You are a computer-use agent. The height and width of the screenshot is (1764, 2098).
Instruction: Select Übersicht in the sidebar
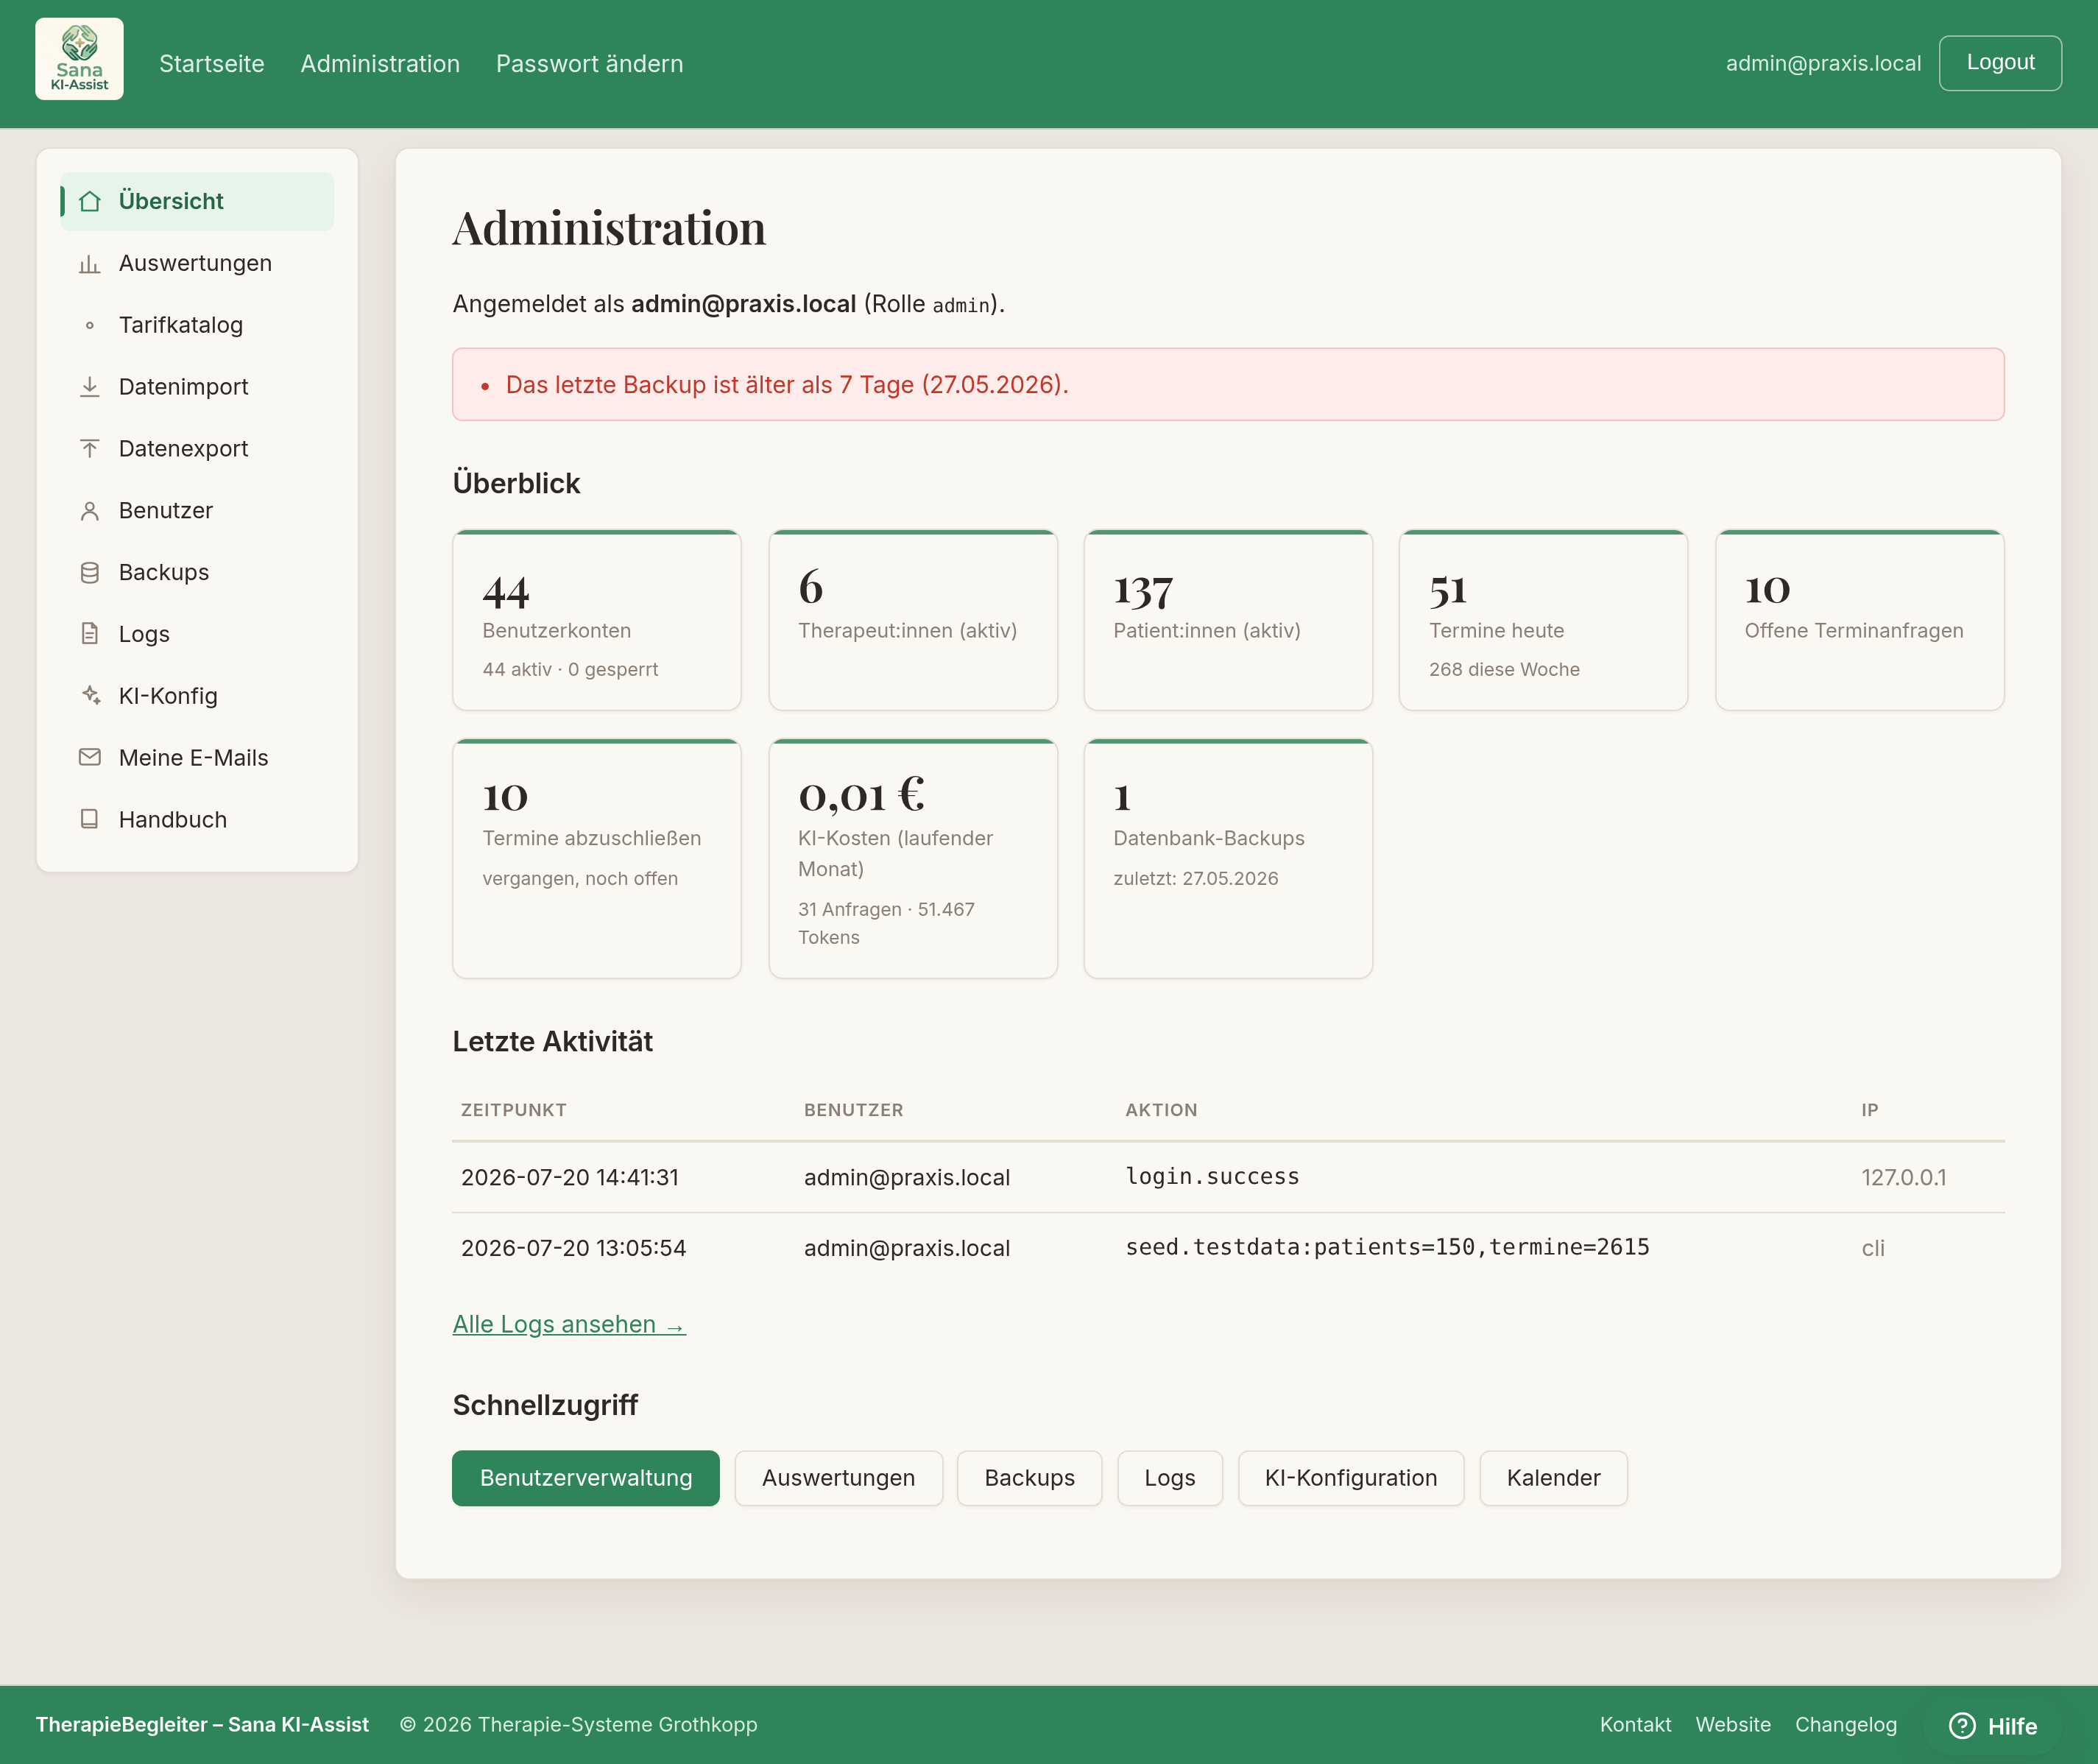point(197,201)
